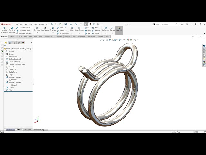Select the Intersect tool
The image size is (206, 155).
(x=96, y=31)
